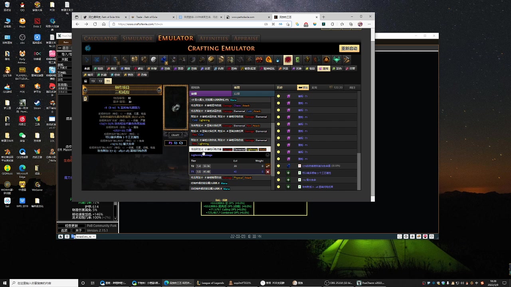Click the CRAFT button under the ring

point(176,135)
